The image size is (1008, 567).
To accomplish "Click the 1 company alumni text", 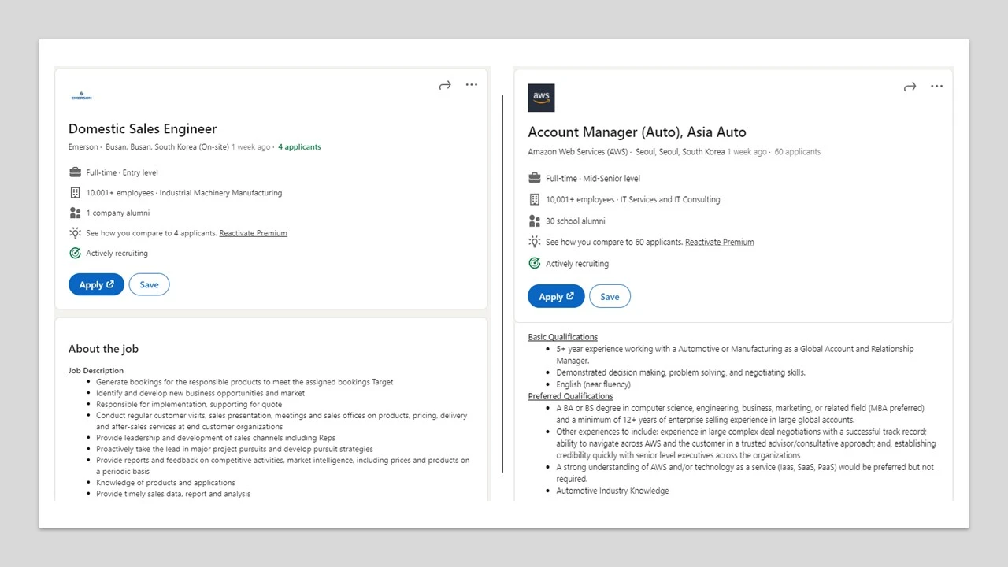I will click(x=118, y=213).
